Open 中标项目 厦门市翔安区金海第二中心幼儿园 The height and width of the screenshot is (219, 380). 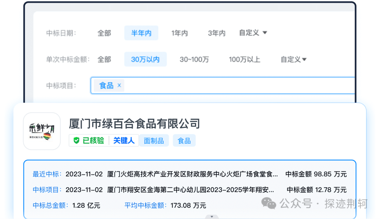190,190
